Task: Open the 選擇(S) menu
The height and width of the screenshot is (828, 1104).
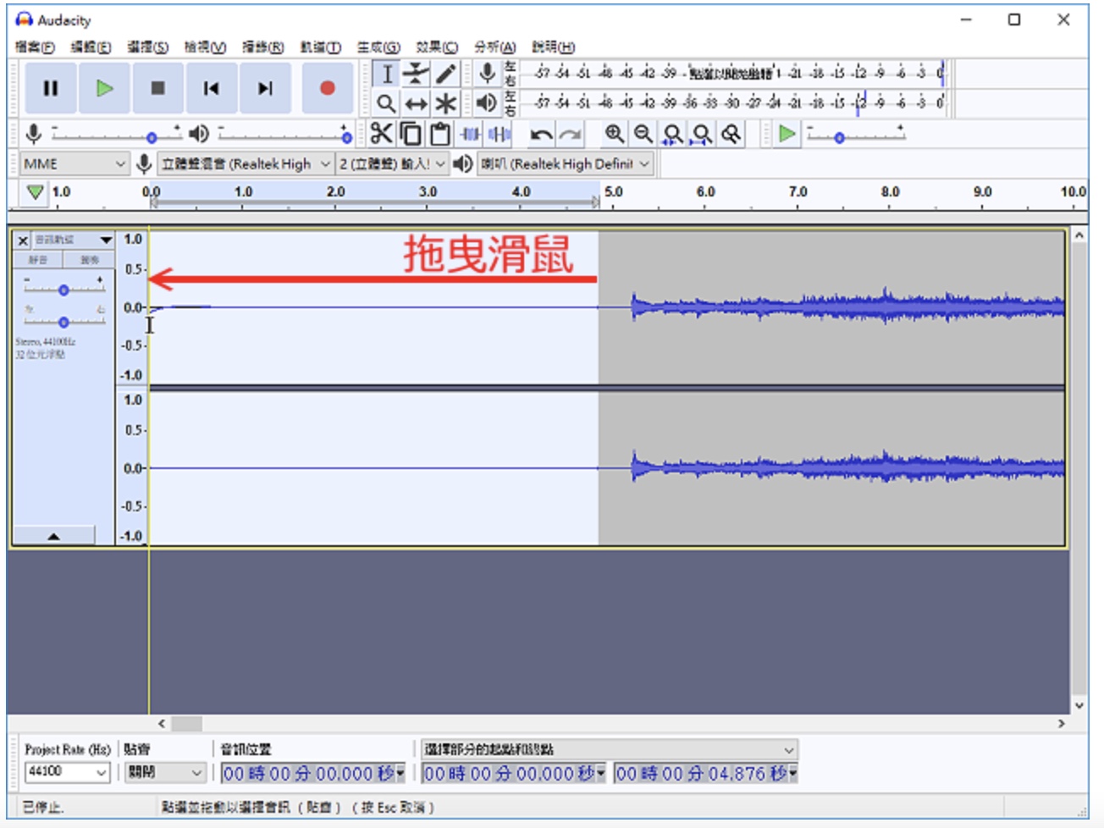Action: tap(148, 47)
